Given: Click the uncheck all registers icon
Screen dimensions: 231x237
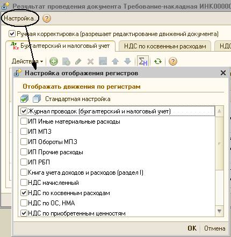Looking at the screenshot, I should click(x=37, y=99).
